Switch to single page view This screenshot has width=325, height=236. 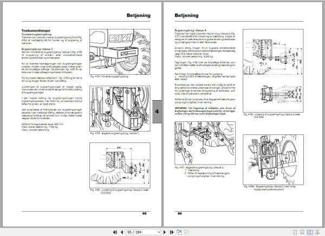(295, 232)
